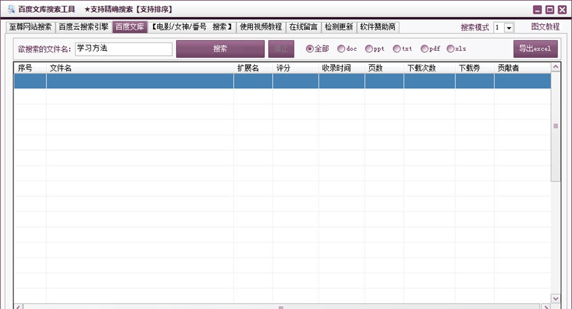Open the 至尊网站搜索 tab
Screen dimensions: 572x309
31,27
